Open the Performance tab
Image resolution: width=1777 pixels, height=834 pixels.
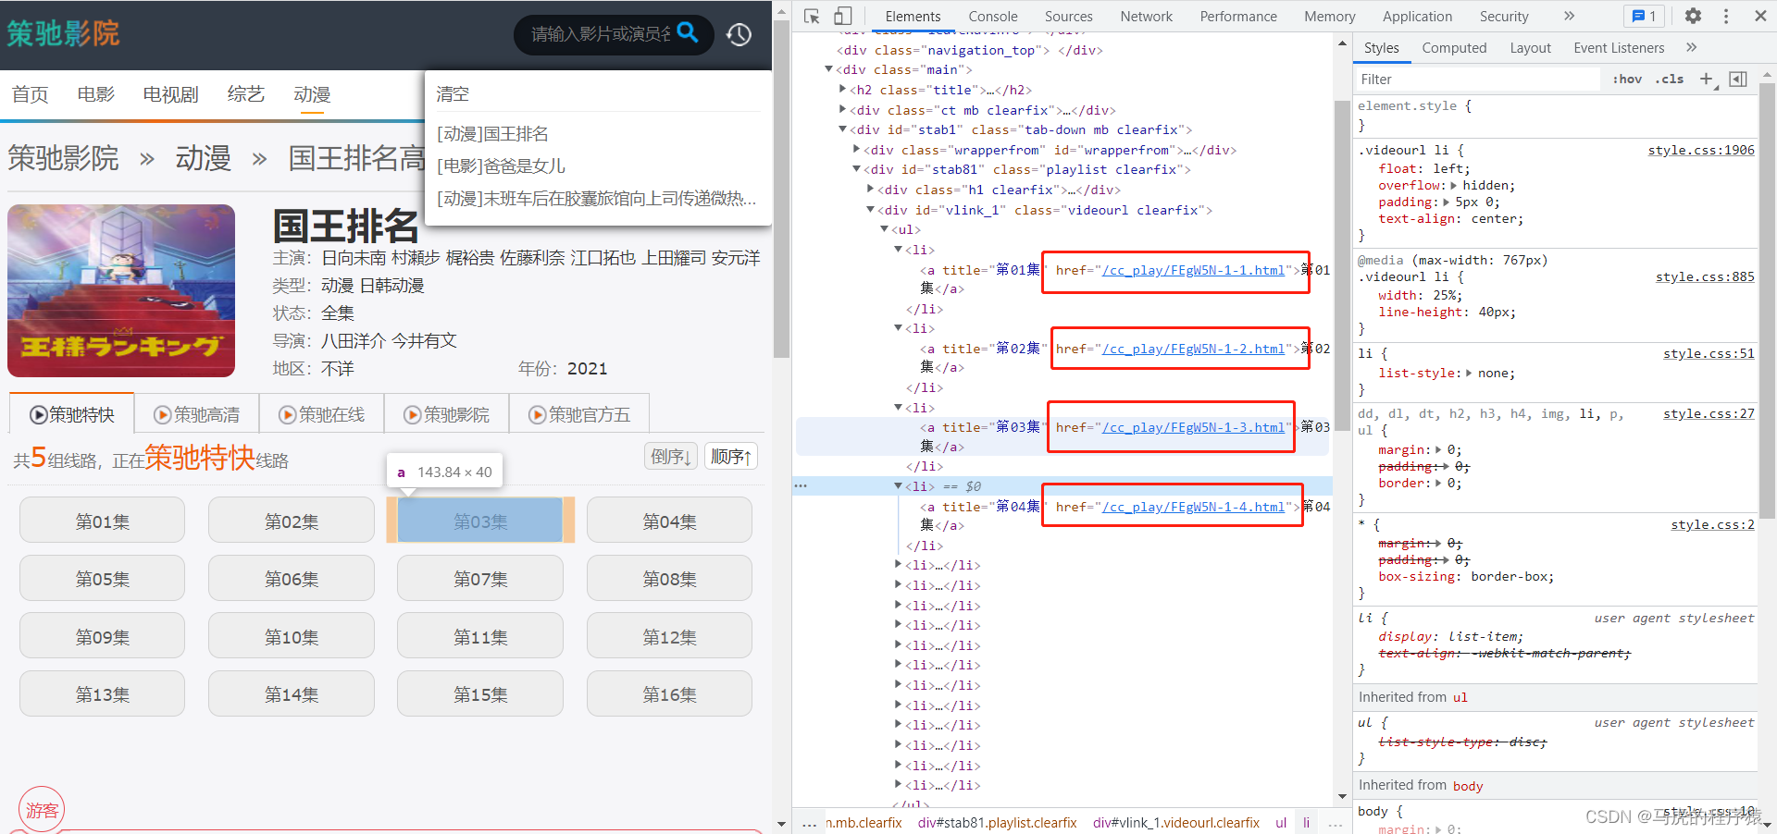point(1238,16)
